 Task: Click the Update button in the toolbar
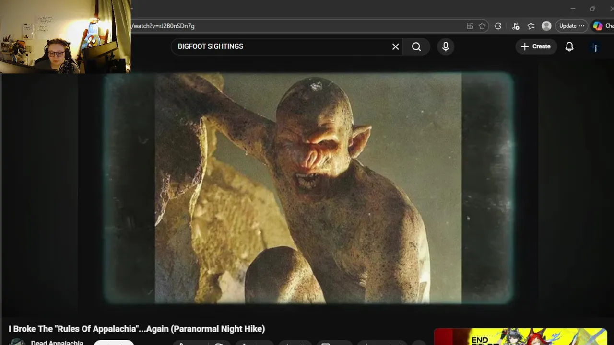(x=572, y=26)
